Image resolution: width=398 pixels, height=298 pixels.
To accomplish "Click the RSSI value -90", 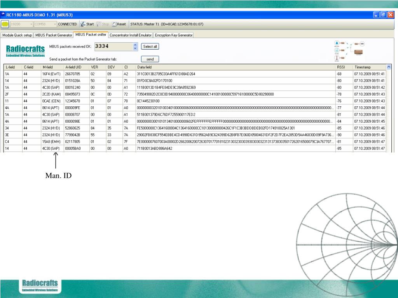I will coord(344,135).
